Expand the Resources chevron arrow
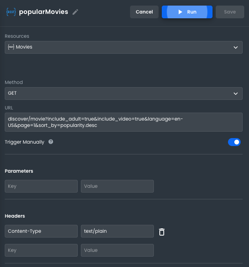The width and height of the screenshot is (249, 267). pos(236,47)
